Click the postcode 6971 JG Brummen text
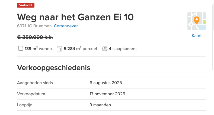214x115 pixels. click(x=34, y=26)
